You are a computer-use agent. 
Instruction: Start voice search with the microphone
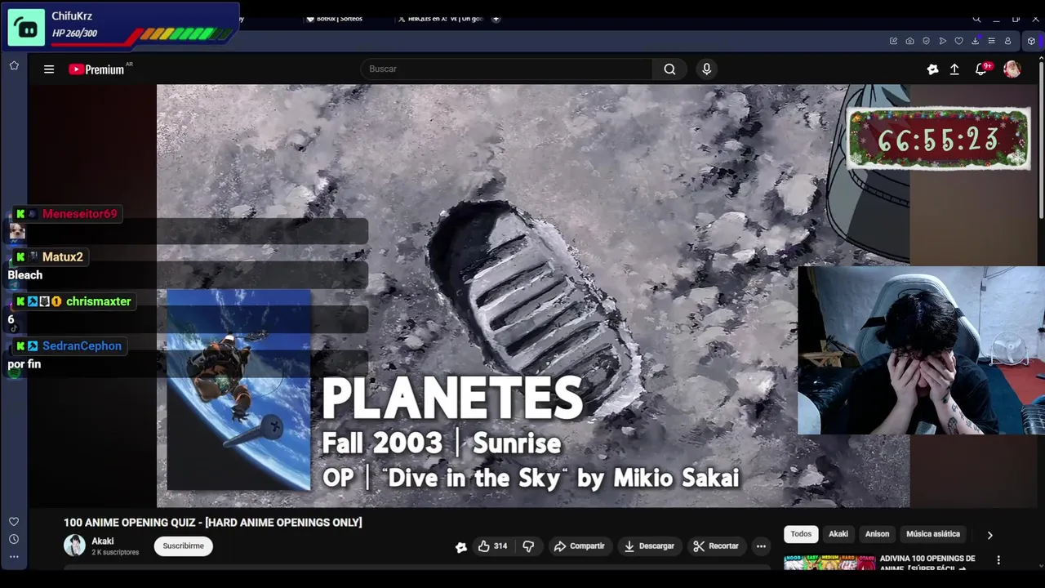pos(707,69)
